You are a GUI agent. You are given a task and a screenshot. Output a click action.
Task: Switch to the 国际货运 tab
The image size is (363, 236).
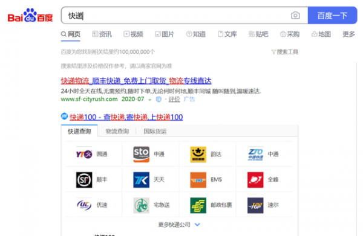tap(155, 132)
